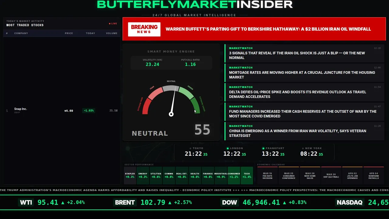Open the Mar 28 GDP Q4 Final event

[x=331, y=176]
